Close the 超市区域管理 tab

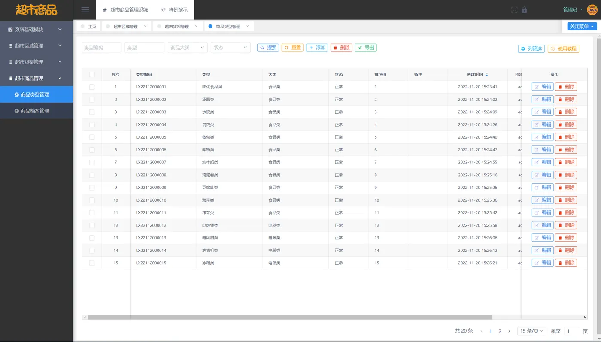click(145, 26)
